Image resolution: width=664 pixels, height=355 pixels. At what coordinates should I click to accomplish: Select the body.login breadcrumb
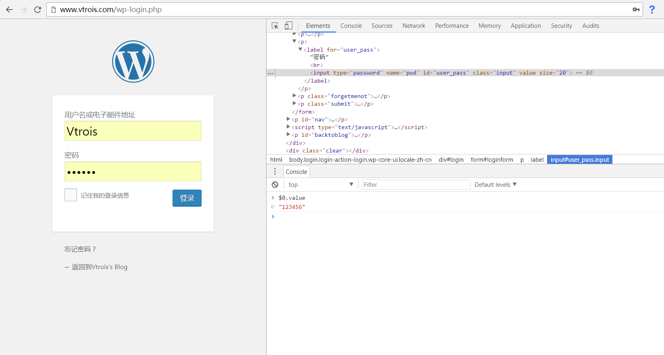(360, 160)
